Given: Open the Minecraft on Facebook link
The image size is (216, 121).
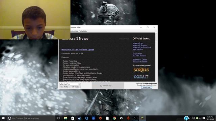Looking at the screenshot, I should (x=142, y=47).
